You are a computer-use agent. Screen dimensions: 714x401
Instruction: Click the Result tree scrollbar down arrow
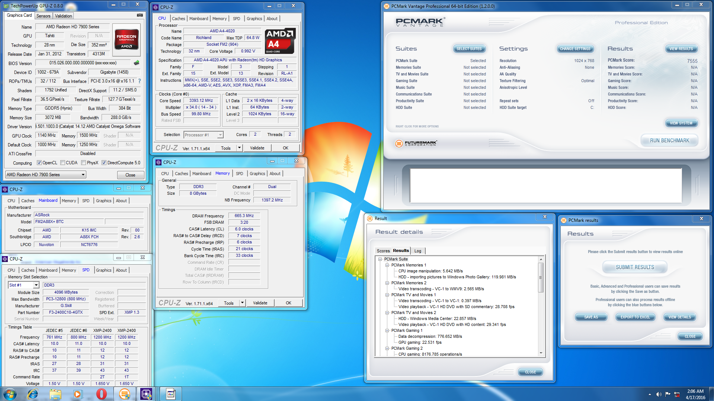tap(541, 353)
